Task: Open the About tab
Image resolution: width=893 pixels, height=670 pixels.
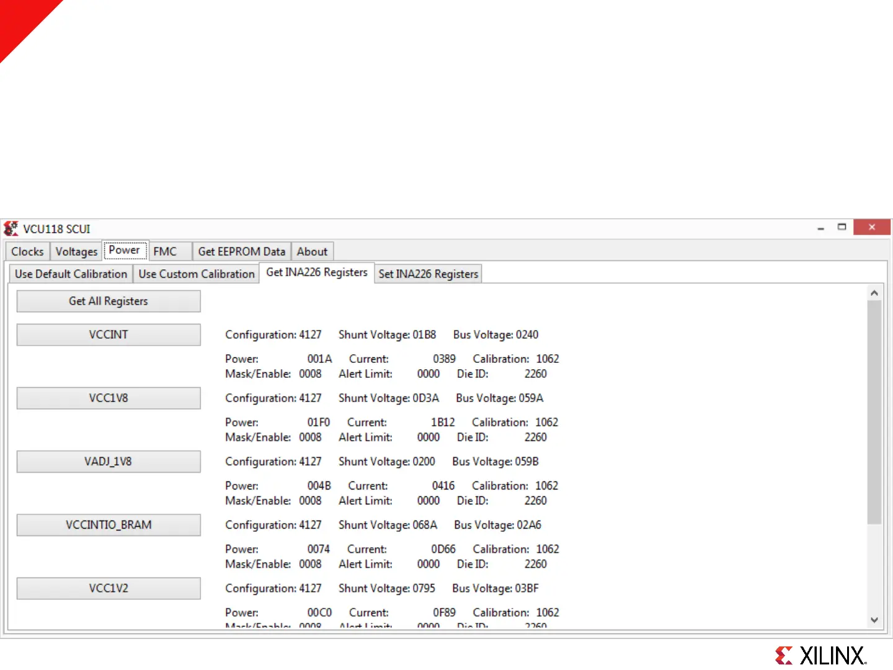Action: (312, 251)
